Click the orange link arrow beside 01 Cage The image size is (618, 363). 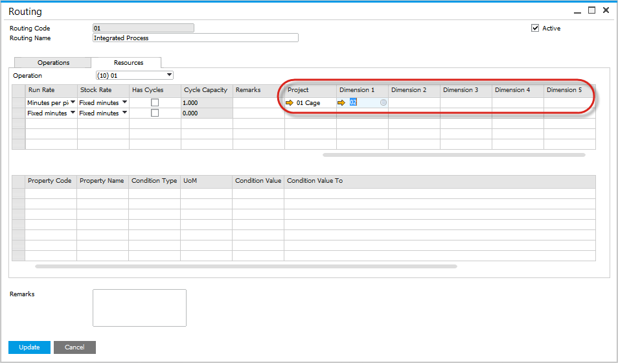290,103
